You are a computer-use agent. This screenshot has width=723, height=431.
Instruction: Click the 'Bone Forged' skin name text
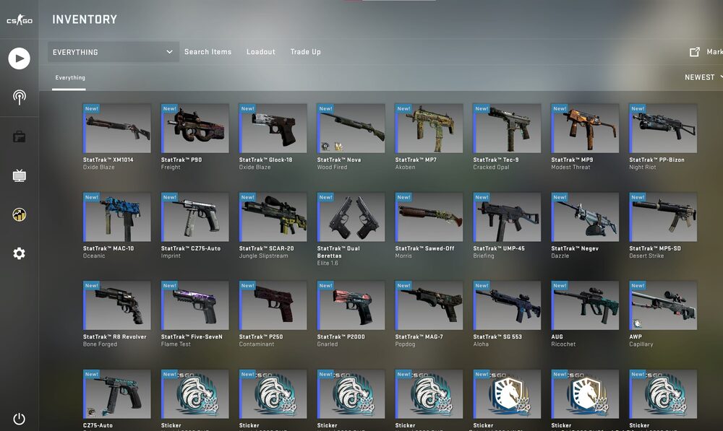100,344
